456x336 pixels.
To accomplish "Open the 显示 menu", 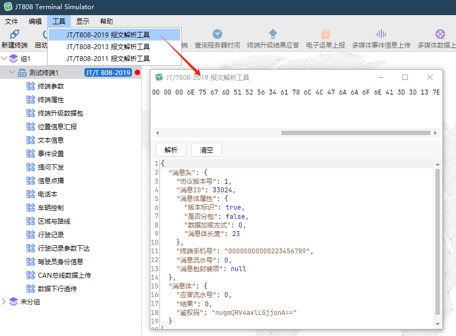I will click(x=83, y=21).
